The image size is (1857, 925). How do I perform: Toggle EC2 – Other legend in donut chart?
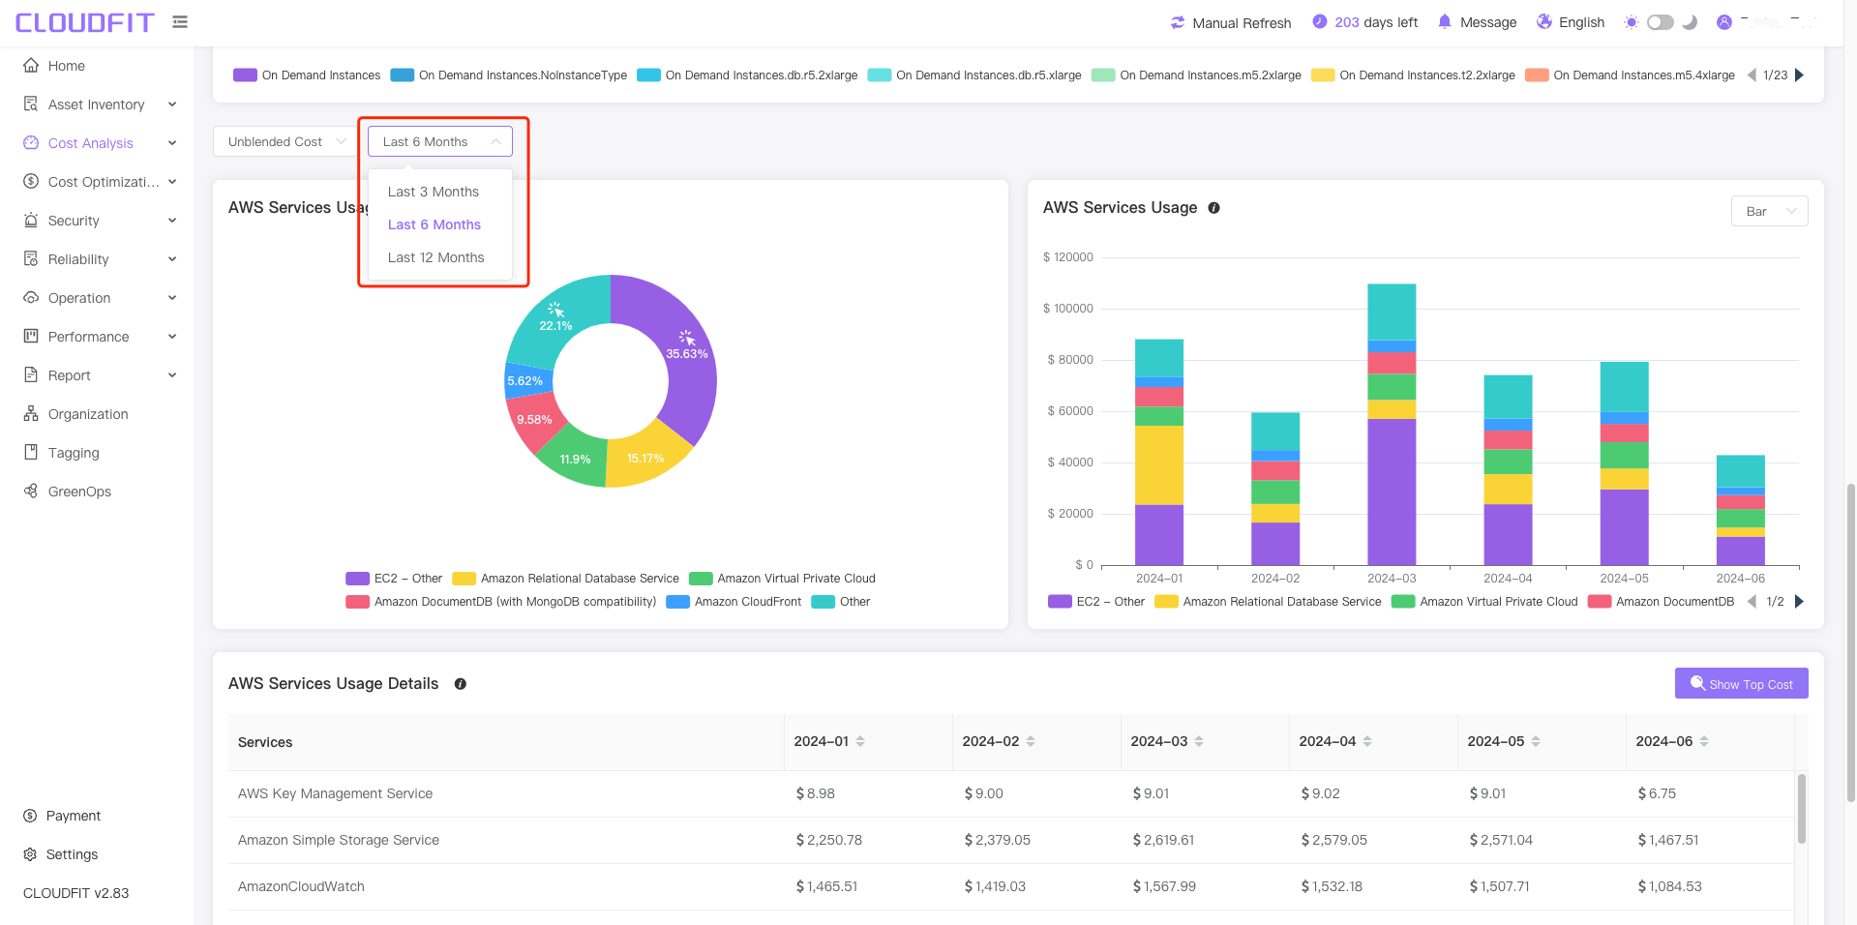394,579
